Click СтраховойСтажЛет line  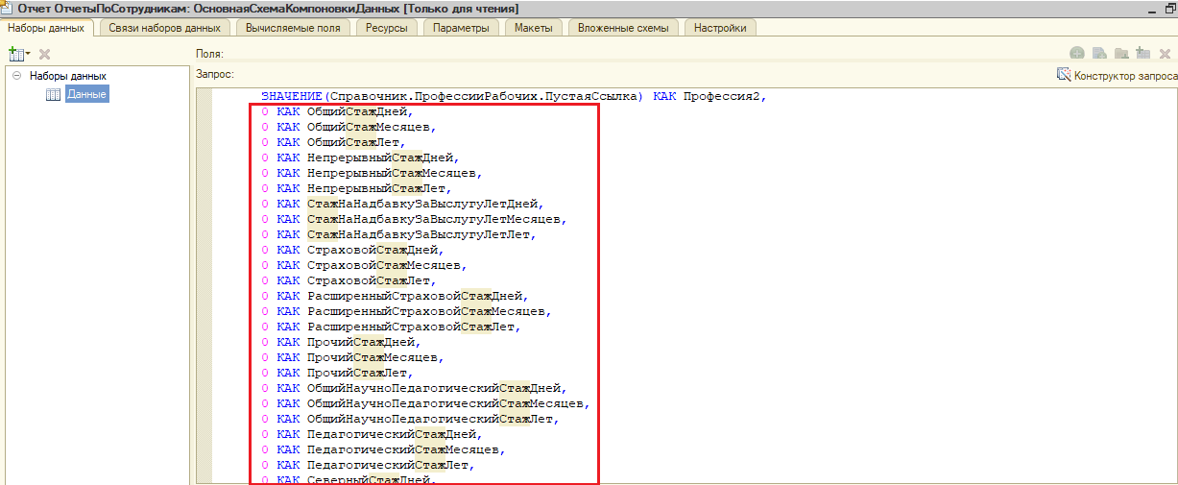[x=348, y=280]
